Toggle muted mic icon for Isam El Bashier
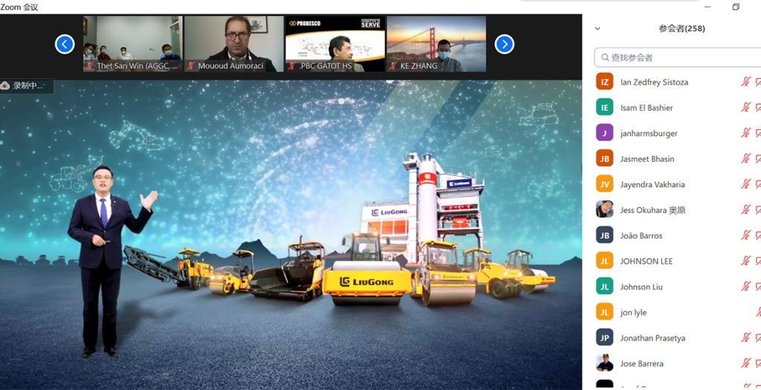Screen dimensions: 761x390 (745, 108)
